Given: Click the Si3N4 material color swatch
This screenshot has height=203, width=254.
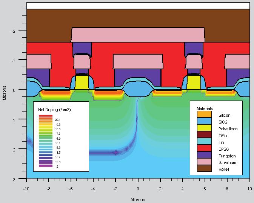Looking at the screenshot, I should tap(204, 168).
